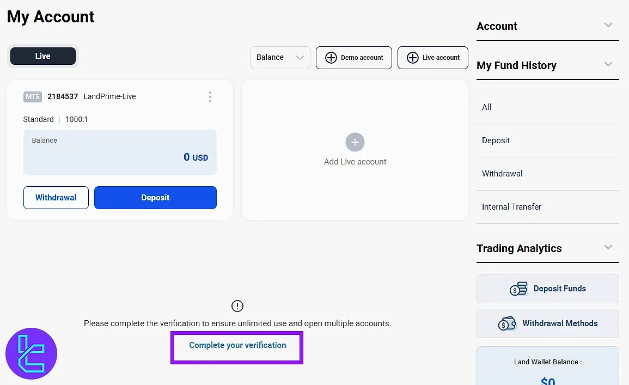
Task: Select the Live accounts tab
Action: pyautogui.click(x=43, y=56)
